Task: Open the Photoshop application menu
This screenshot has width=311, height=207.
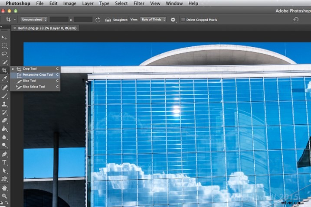Action: point(18,3)
